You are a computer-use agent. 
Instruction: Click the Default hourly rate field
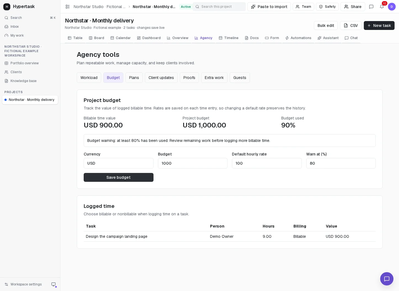point(267,163)
